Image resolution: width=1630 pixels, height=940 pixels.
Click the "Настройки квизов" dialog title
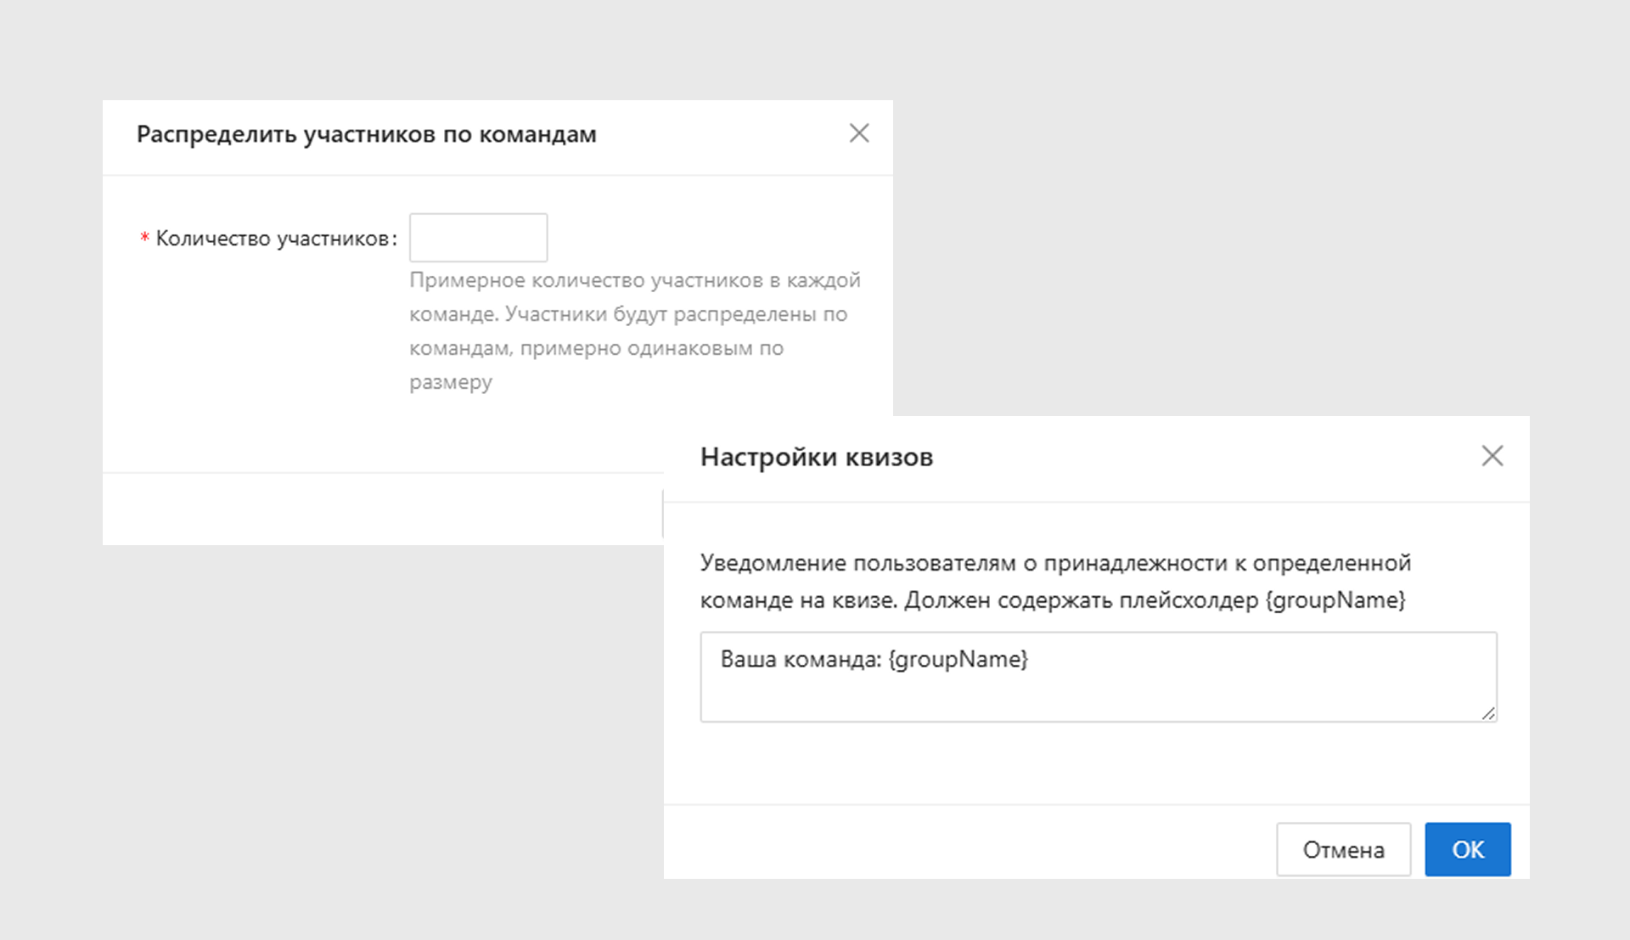[816, 457]
